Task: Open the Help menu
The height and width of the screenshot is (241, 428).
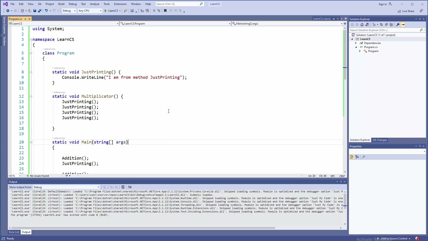Action: [148, 4]
